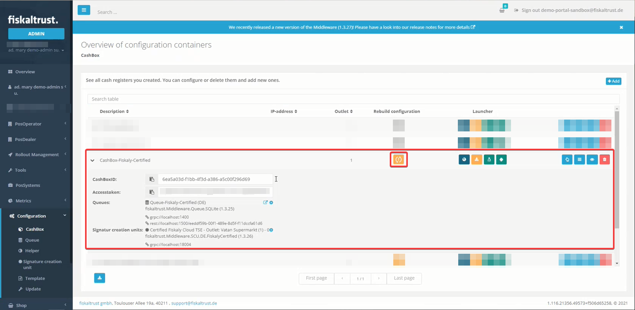The width and height of the screenshot is (635, 310).
Task: Select Update under Configuration
Action: tap(33, 289)
